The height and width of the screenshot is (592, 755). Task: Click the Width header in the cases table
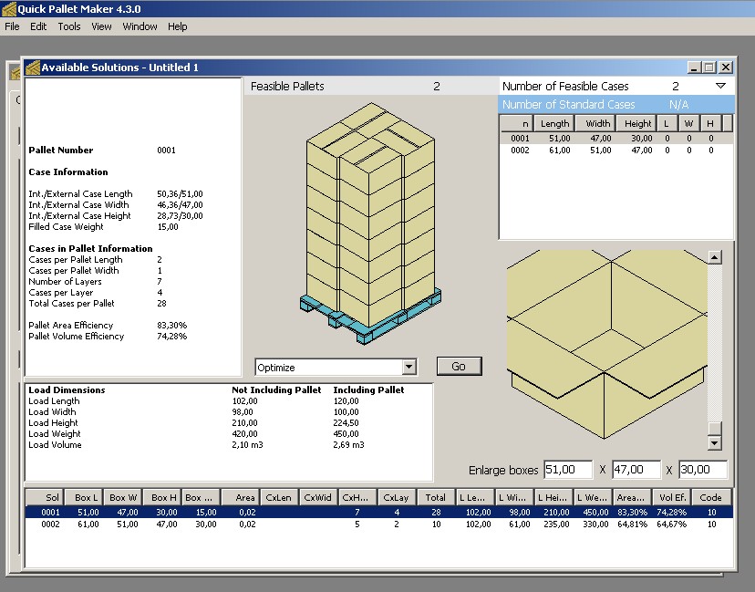(595, 124)
